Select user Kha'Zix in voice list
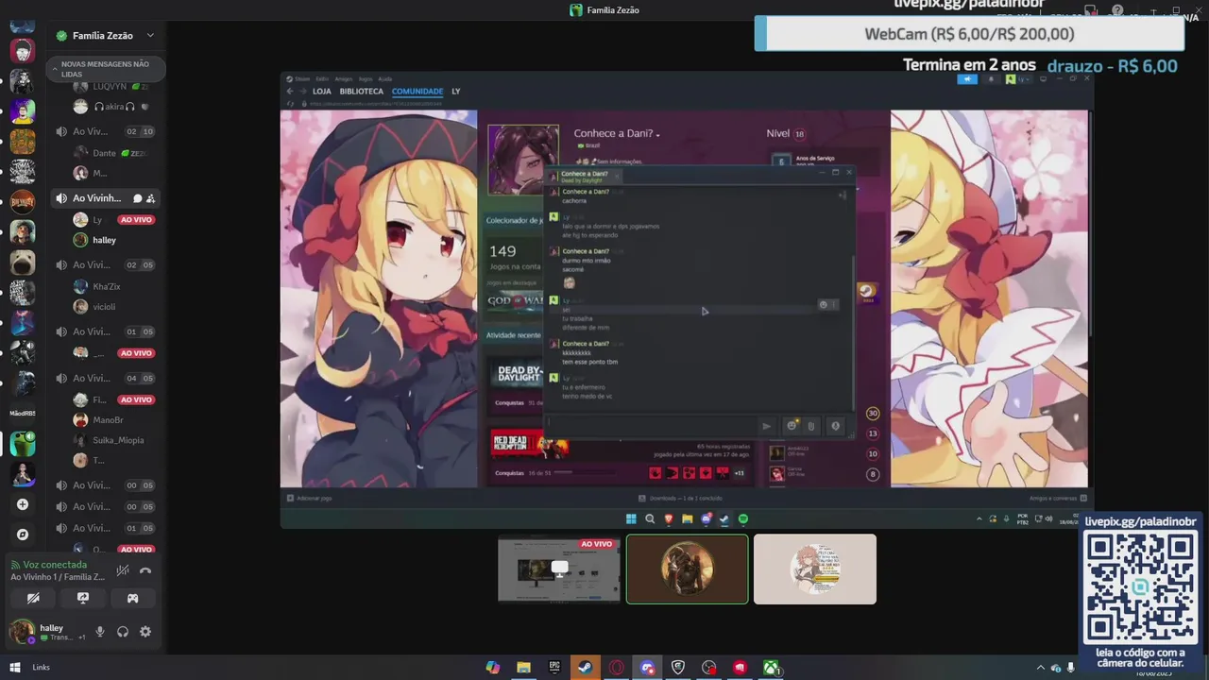This screenshot has width=1209, height=680. tap(104, 286)
